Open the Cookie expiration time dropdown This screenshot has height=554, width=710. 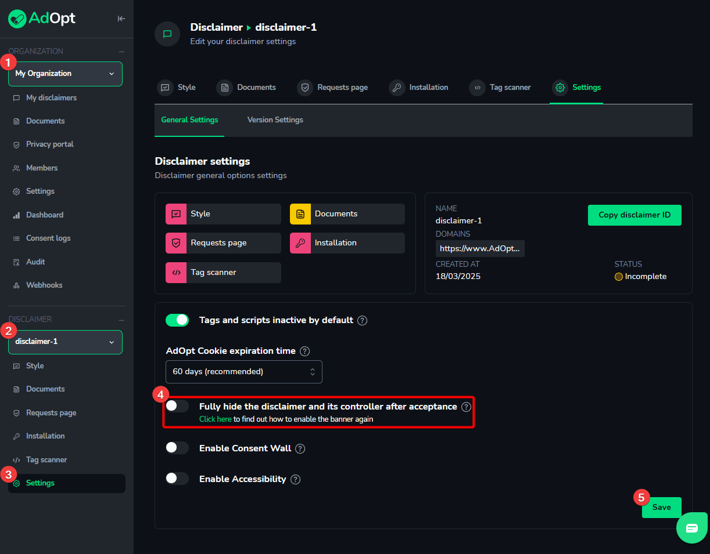(x=244, y=372)
